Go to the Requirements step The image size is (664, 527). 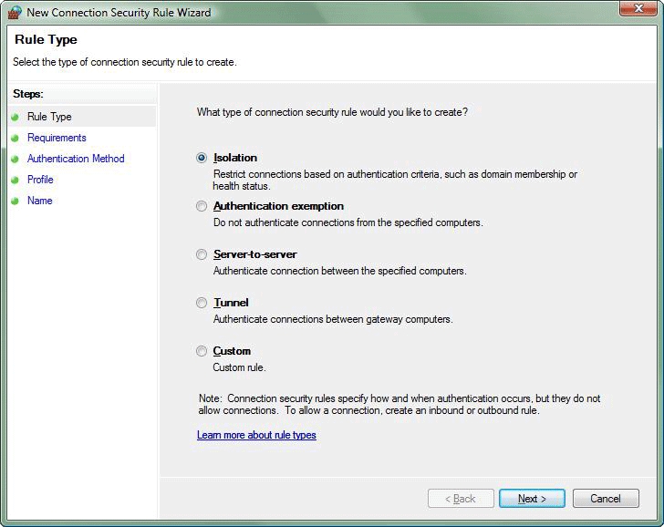pyautogui.click(x=57, y=138)
